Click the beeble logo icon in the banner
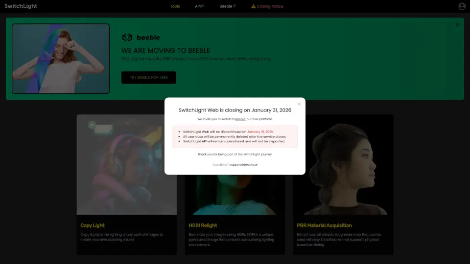 (127, 38)
